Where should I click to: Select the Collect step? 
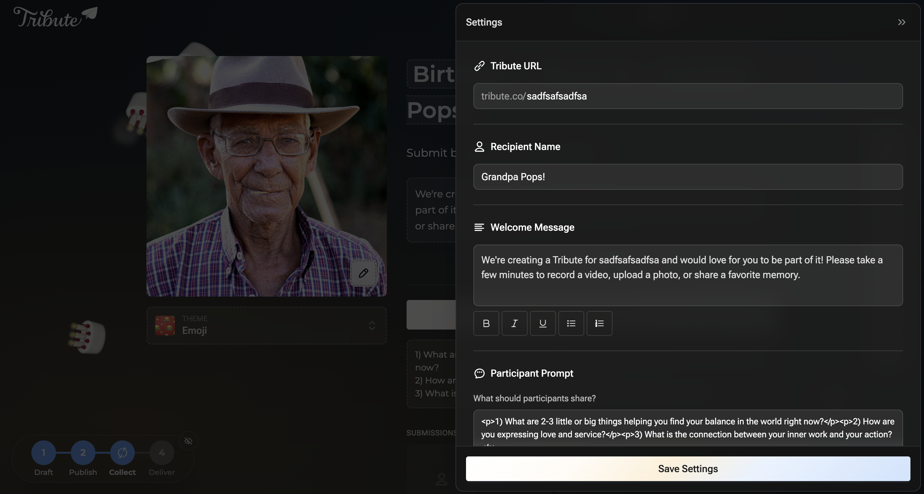pyautogui.click(x=122, y=453)
